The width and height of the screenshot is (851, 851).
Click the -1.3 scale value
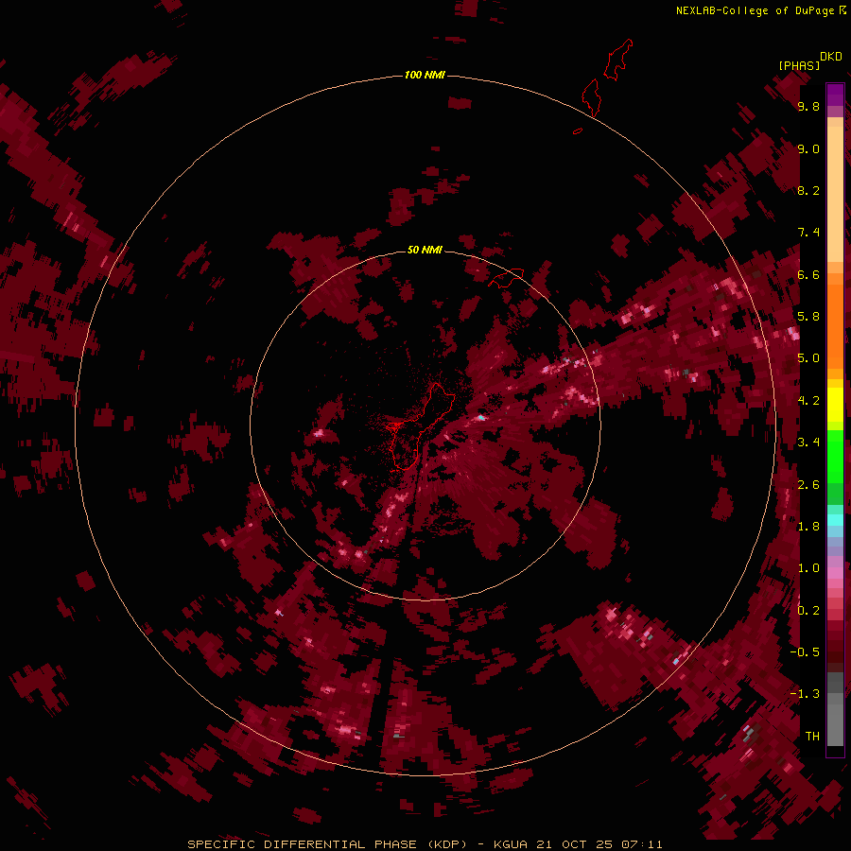(805, 694)
